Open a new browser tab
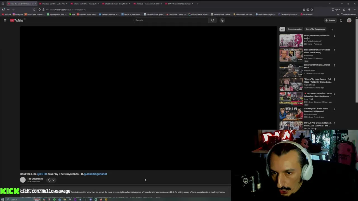This screenshot has width=358, height=201. click(198, 4)
